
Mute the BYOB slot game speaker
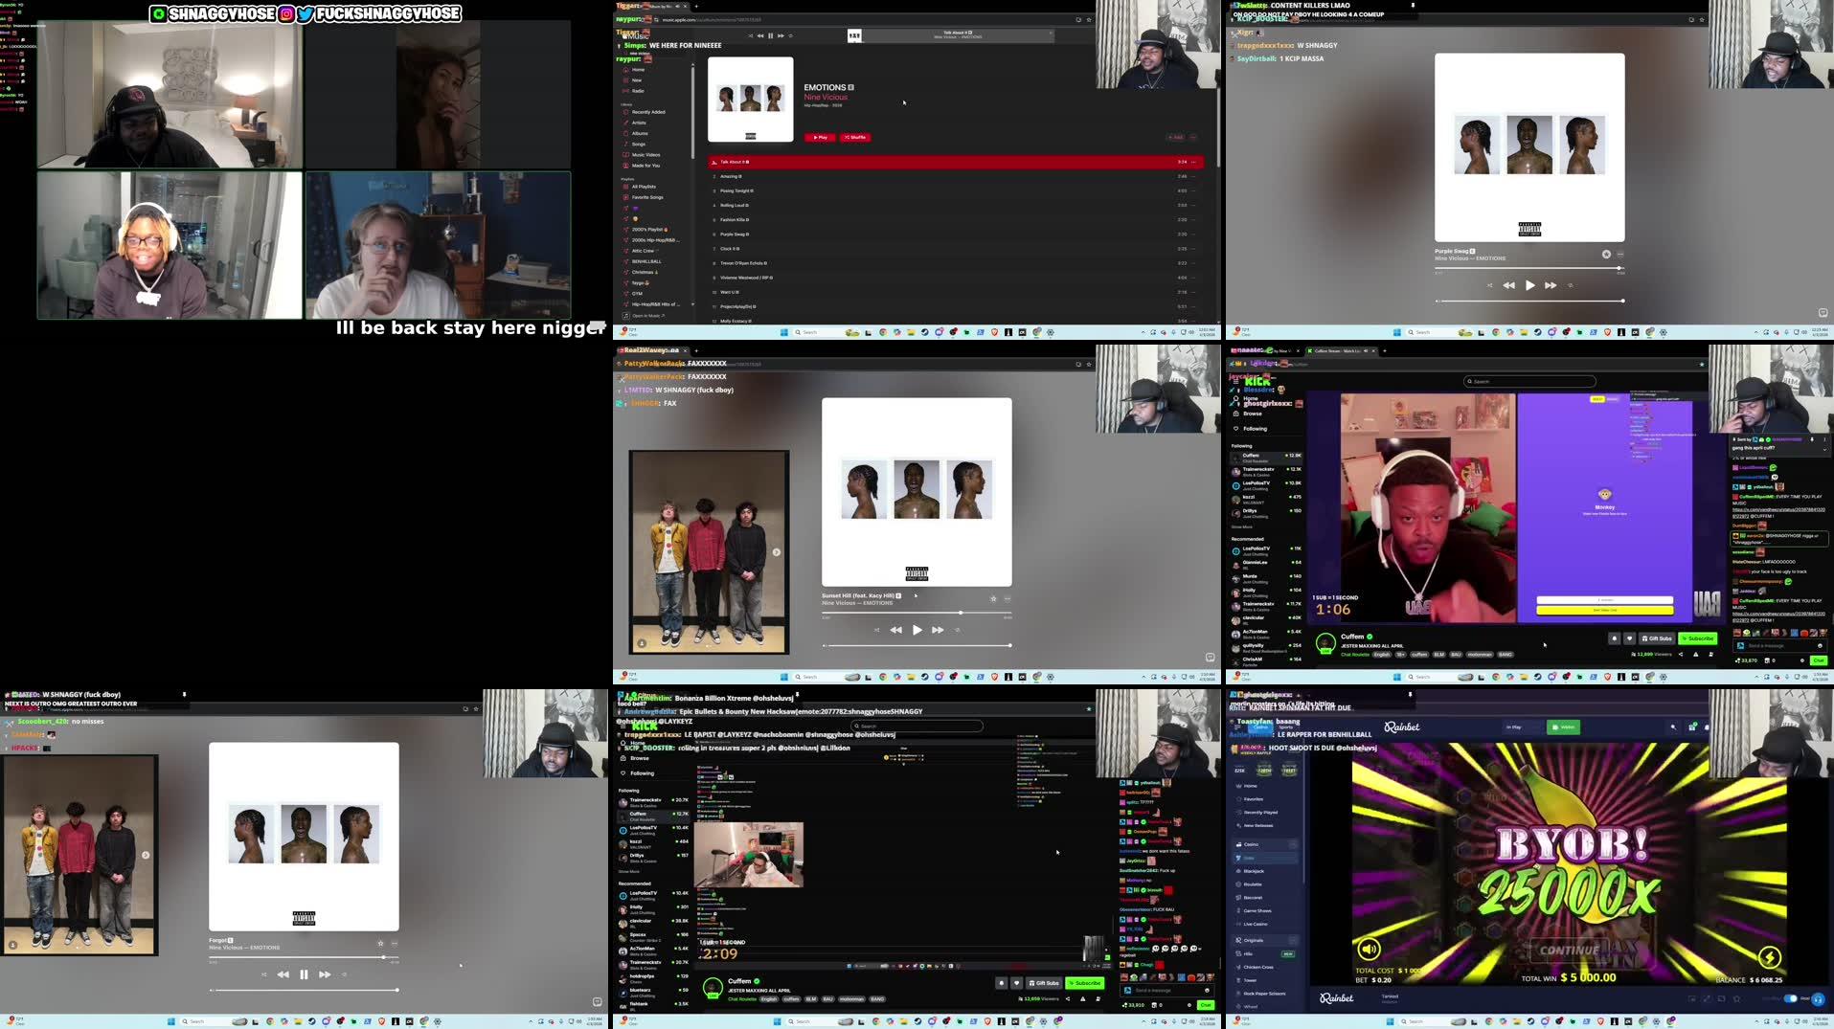pos(1368,949)
